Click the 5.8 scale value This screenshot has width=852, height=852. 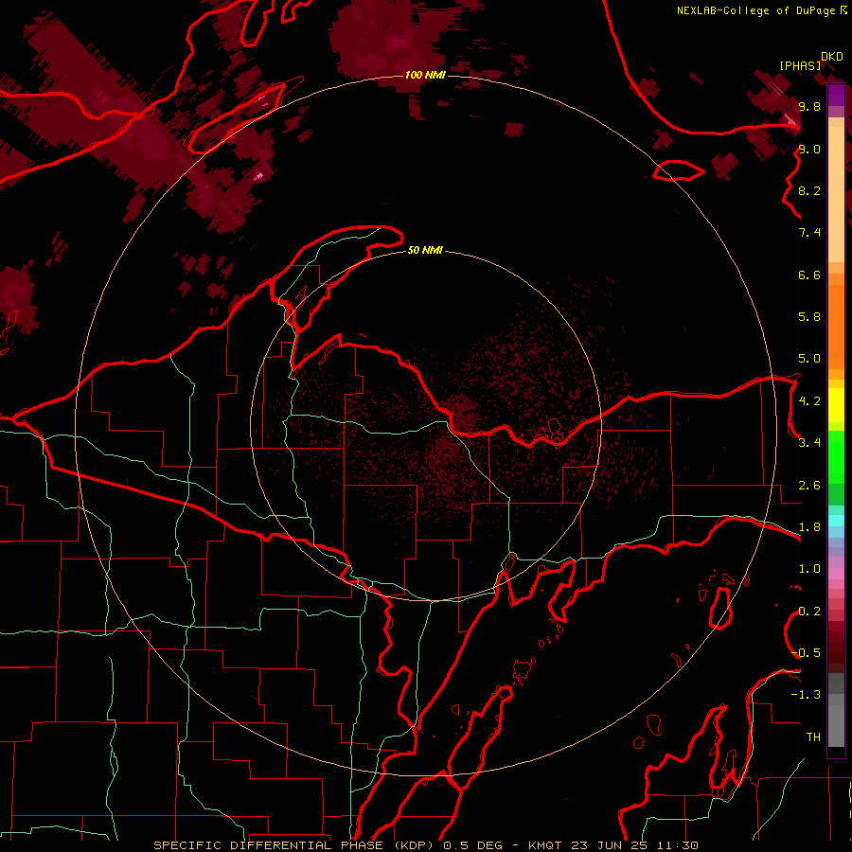[809, 317]
